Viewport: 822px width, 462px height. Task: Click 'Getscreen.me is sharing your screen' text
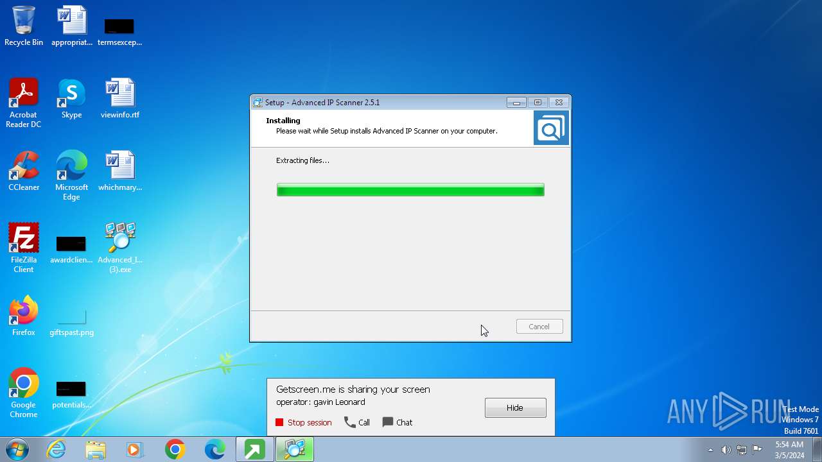(353, 389)
